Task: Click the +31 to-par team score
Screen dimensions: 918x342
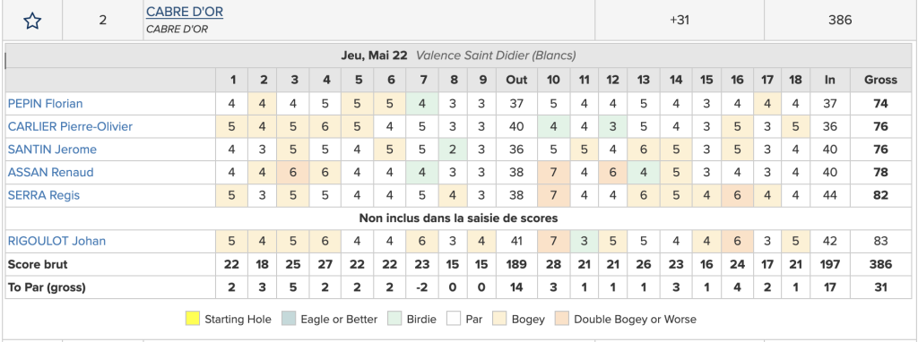Action: coord(680,21)
